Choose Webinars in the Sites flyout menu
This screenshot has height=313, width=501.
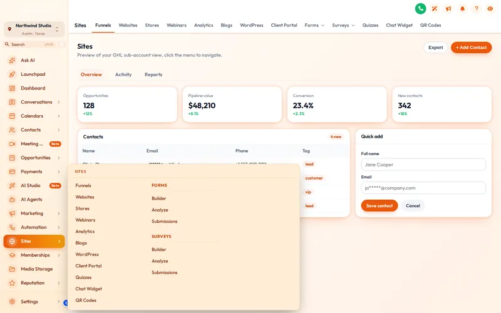pyautogui.click(x=85, y=220)
